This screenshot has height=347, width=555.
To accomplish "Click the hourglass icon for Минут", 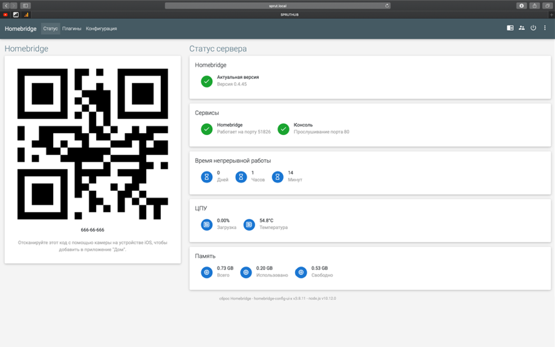I will coord(277,176).
